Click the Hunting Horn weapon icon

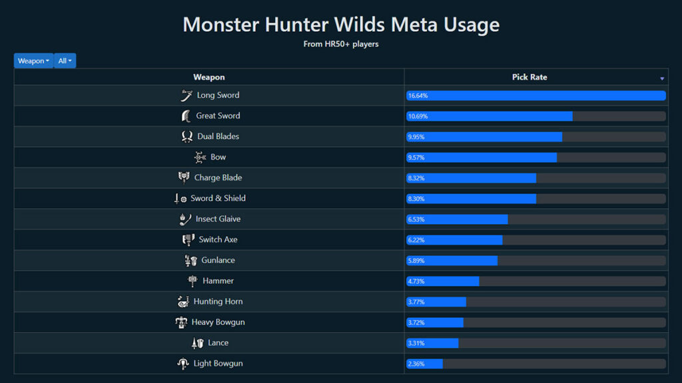click(x=184, y=302)
